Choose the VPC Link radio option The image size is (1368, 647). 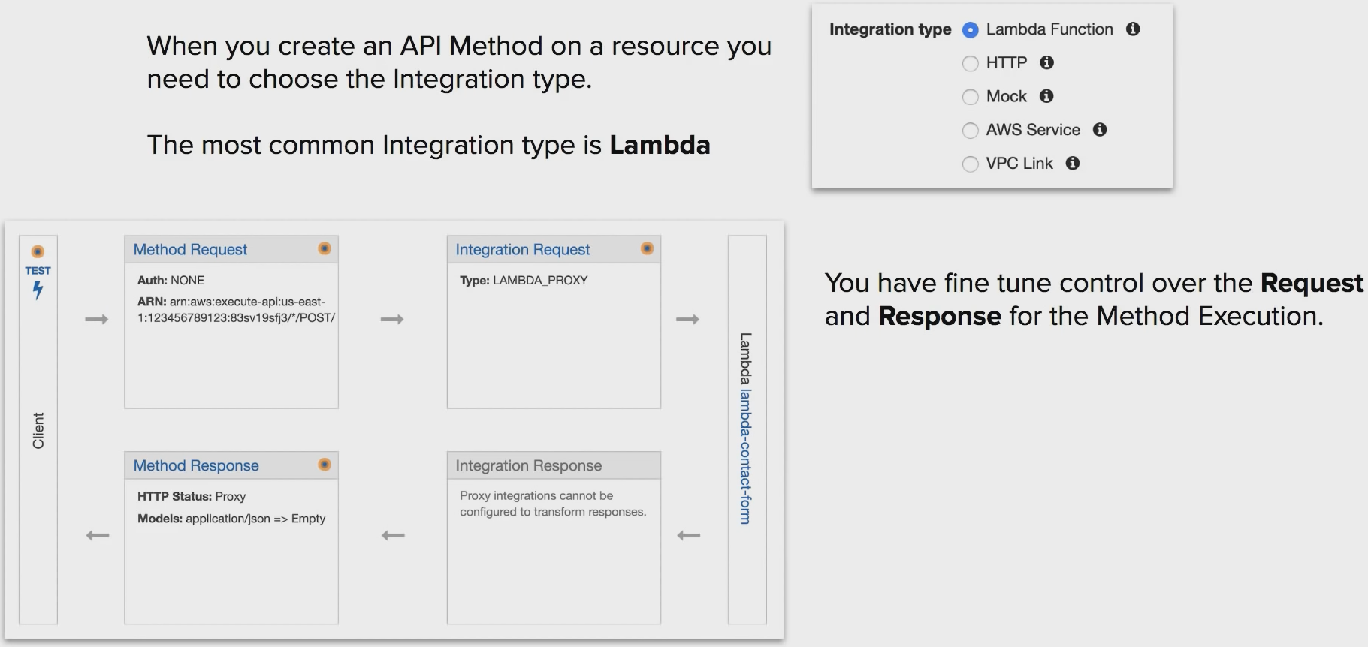coord(971,164)
